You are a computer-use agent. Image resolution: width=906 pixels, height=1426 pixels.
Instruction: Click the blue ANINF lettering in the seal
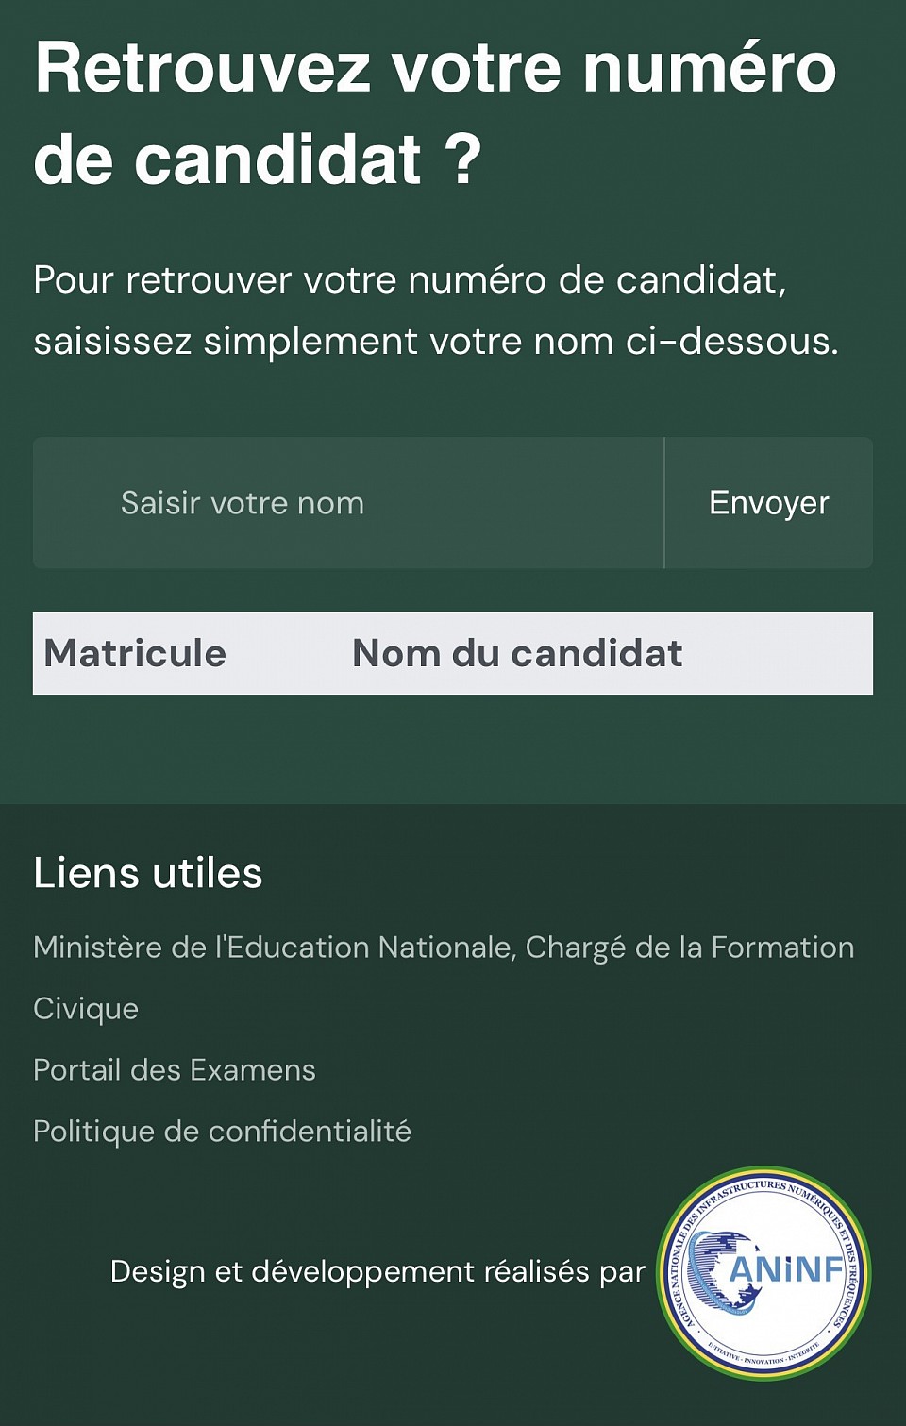(x=786, y=1269)
